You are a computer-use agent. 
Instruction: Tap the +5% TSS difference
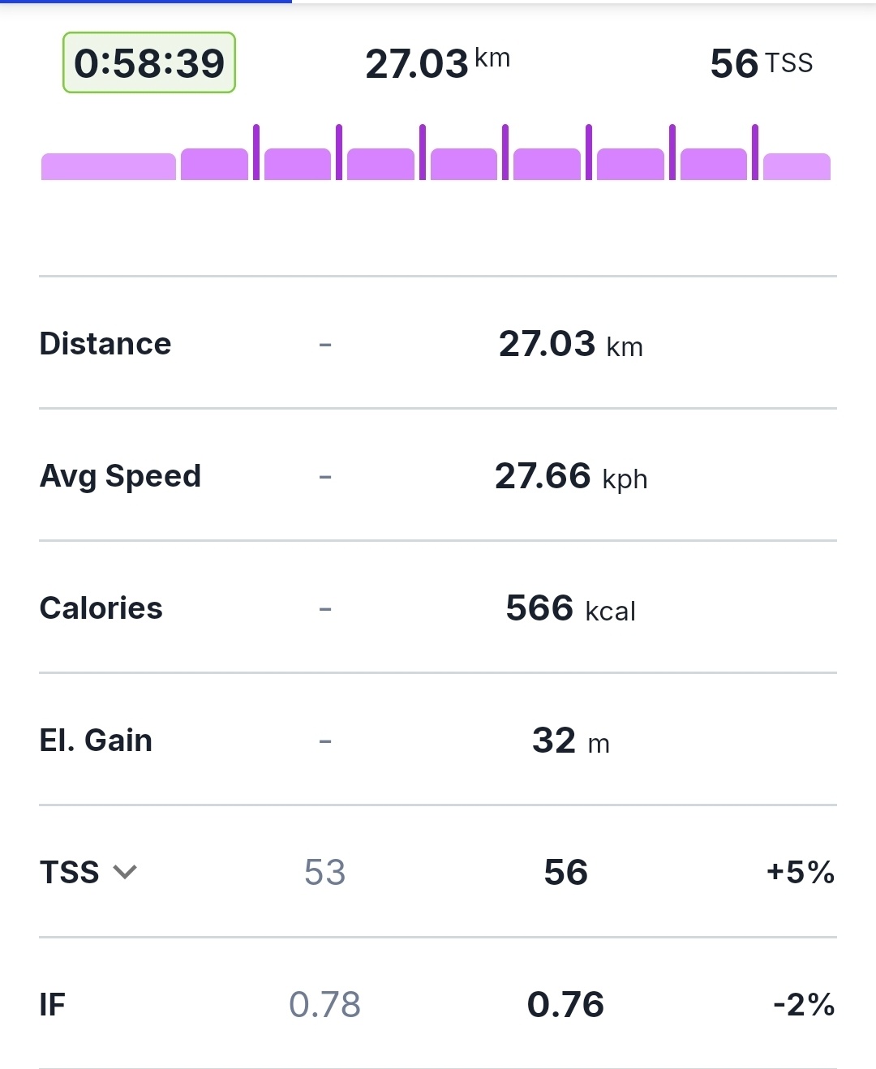pos(800,873)
